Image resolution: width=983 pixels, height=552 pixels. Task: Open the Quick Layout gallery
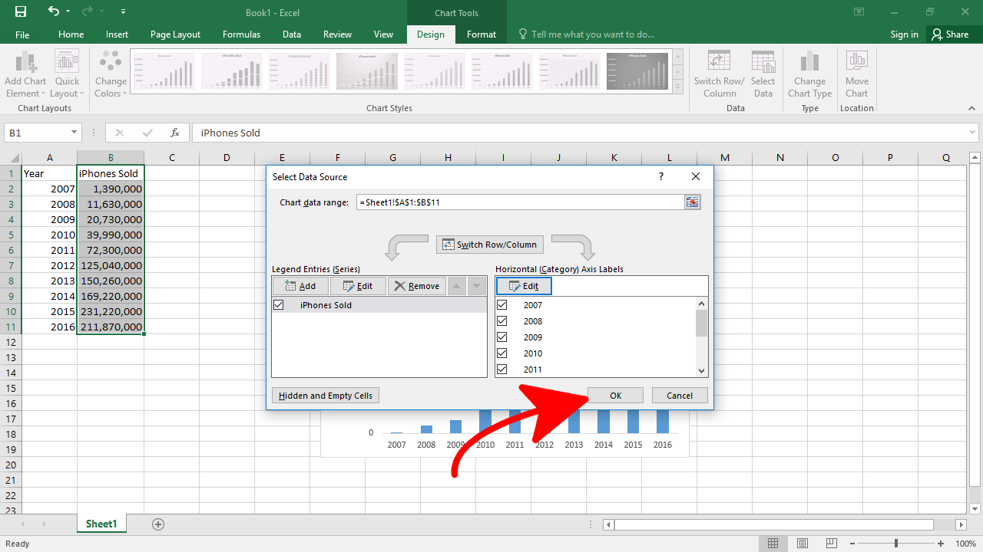[x=67, y=74]
